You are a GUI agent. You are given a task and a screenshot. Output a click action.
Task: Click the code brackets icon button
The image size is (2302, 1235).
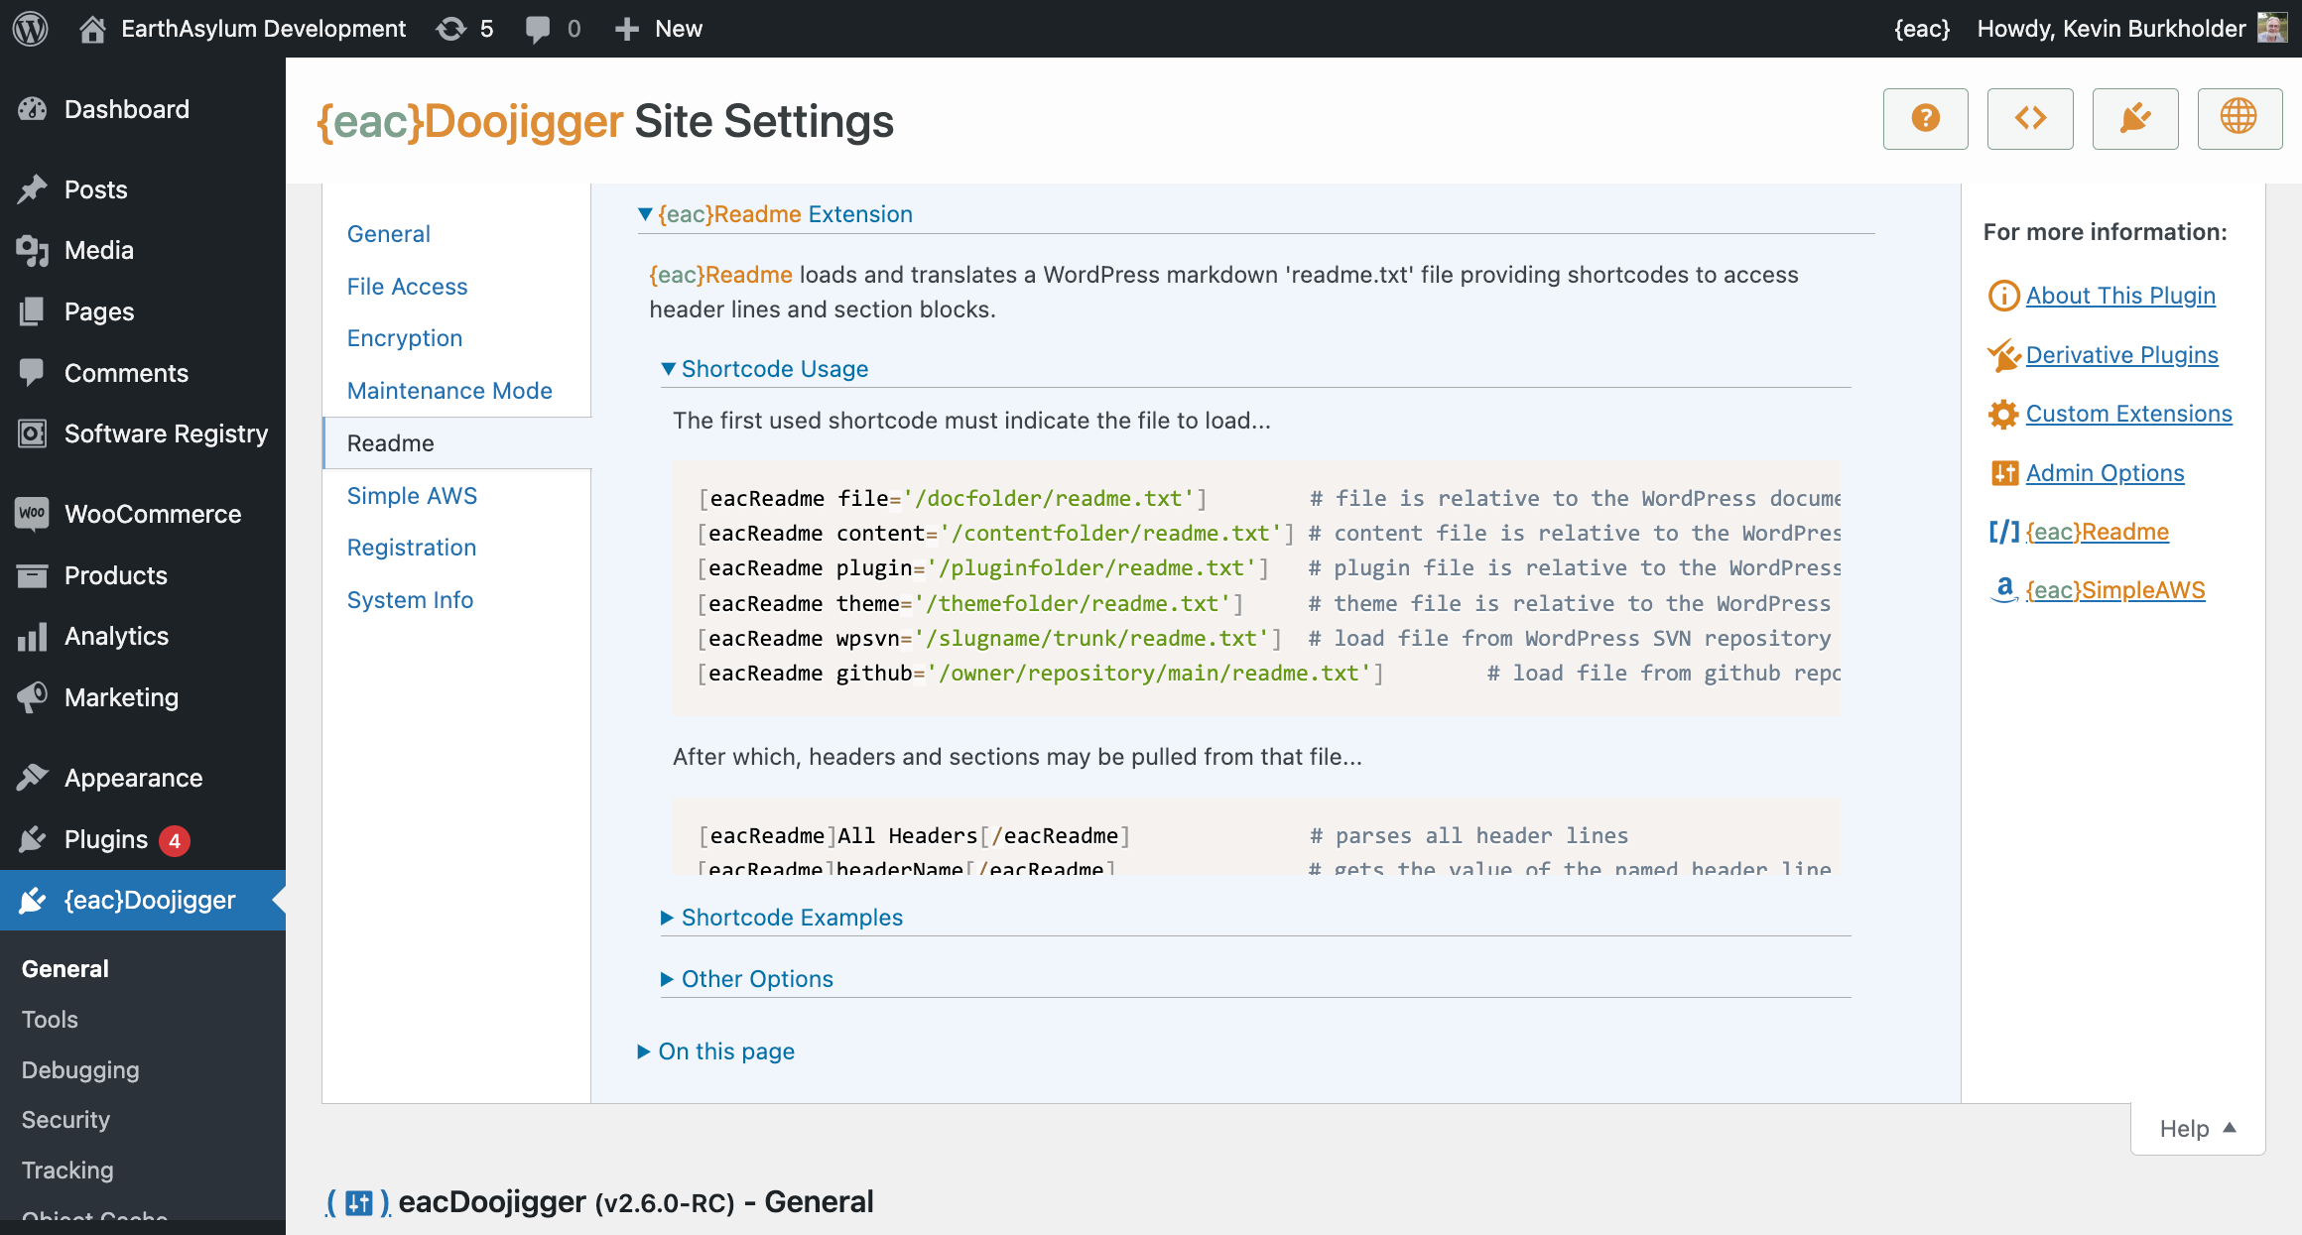[2030, 119]
